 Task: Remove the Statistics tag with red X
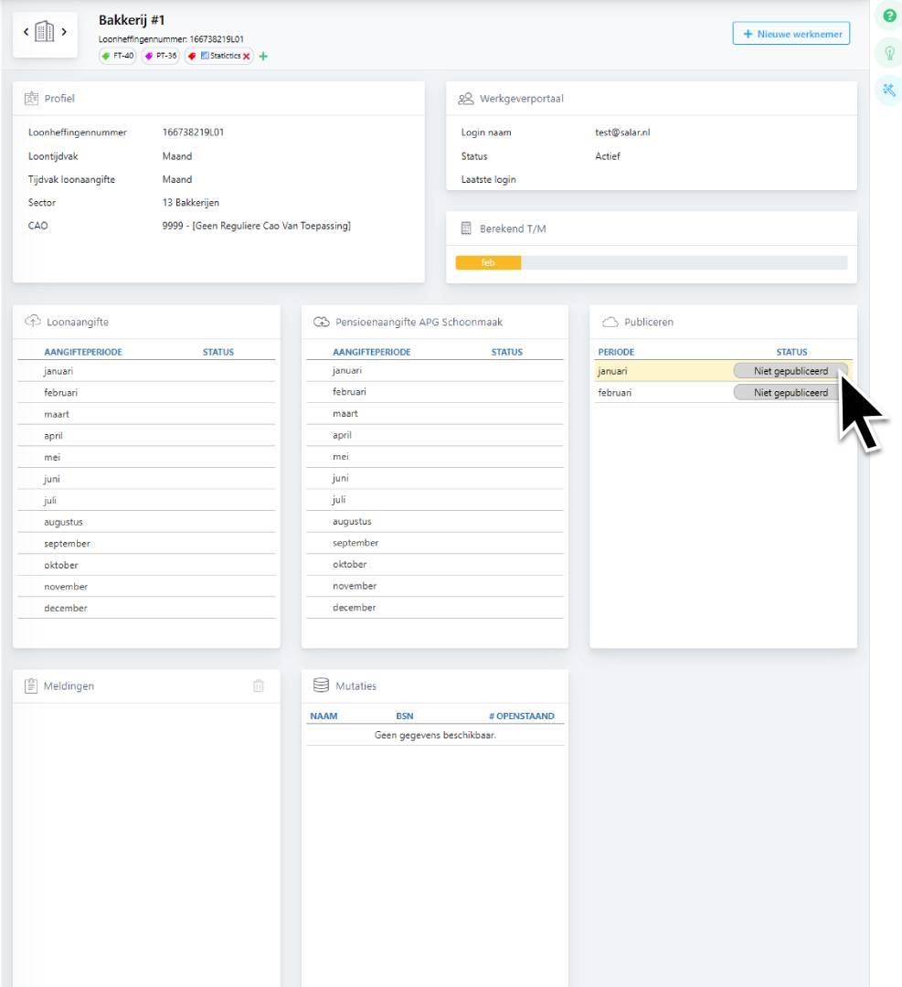(247, 57)
